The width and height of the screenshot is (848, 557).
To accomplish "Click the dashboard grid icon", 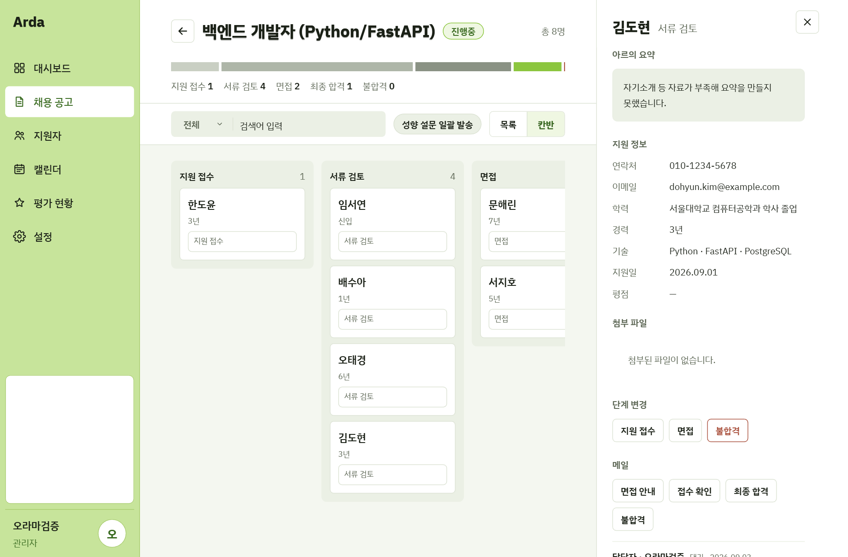I will (19, 68).
